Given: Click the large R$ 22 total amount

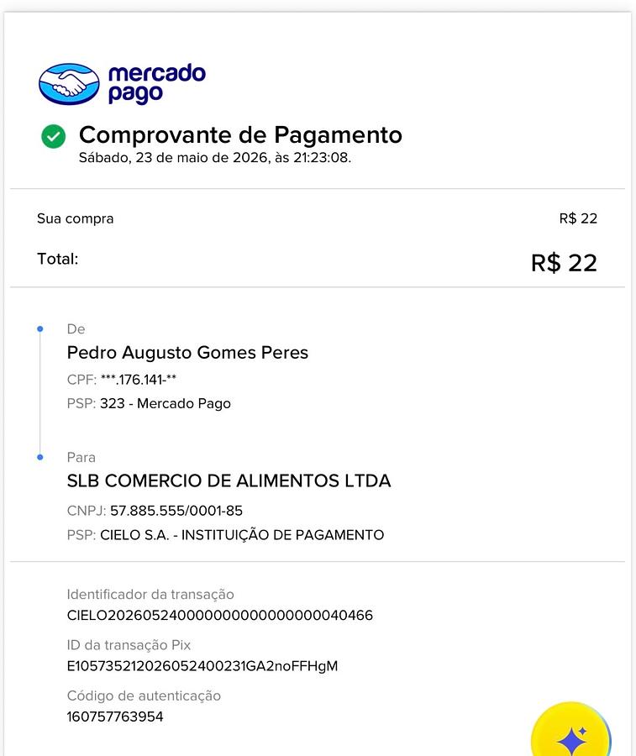Looking at the screenshot, I should click(564, 263).
